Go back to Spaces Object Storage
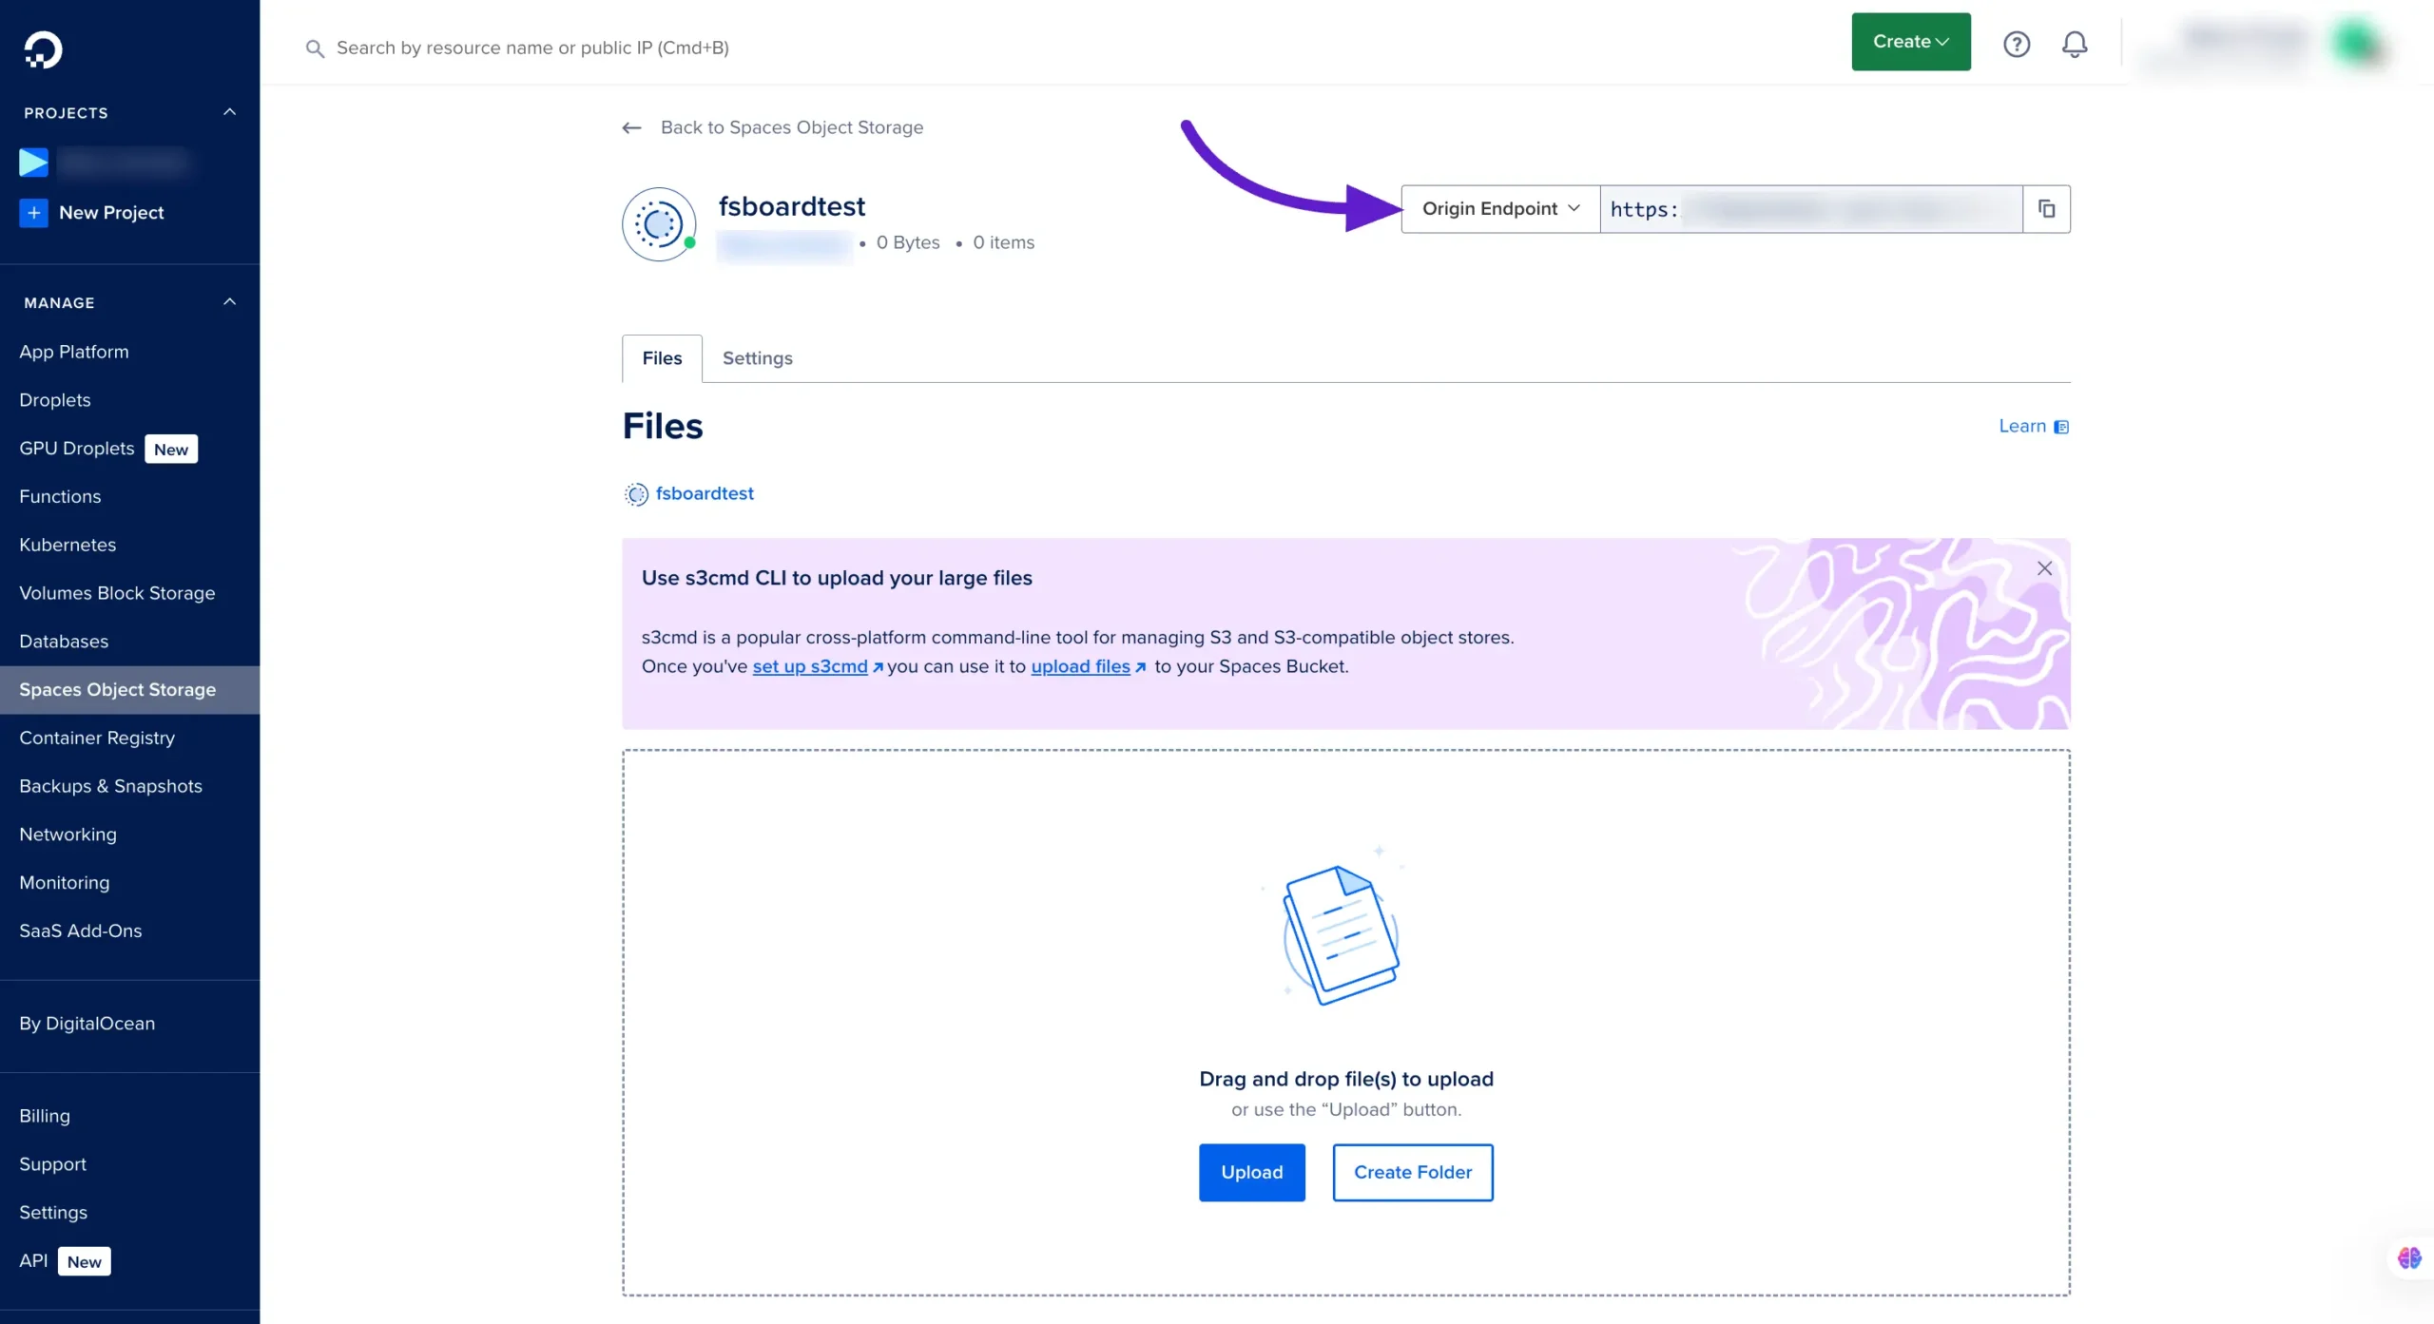This screenshot has width=2434, height=1324. pyautogui.click(x=791, y=127)
